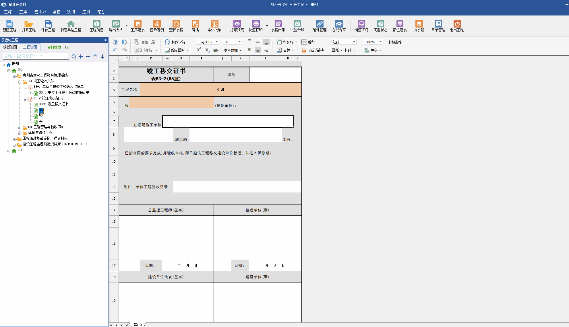This screenshot has width=569, height=327.
Task: Expand the C0 工程管理与验收资料 node
Action: 20,128
